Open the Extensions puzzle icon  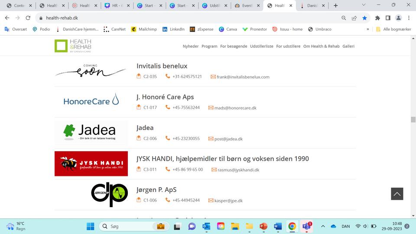377,18
